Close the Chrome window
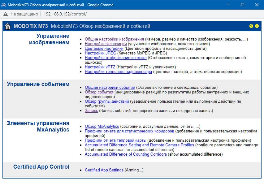The image size is (264, 181). point(257,5)
